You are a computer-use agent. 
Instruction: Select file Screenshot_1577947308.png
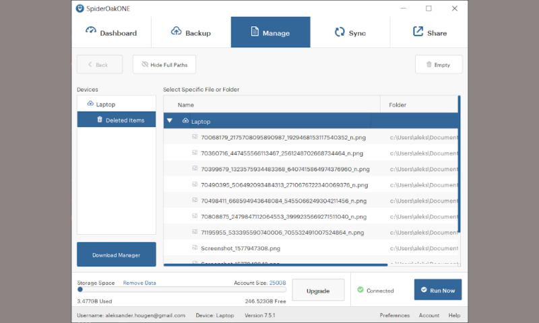point(235,248)
